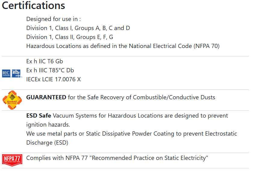Click the Class II Groups E, F, G line

[x=70, y=37]
